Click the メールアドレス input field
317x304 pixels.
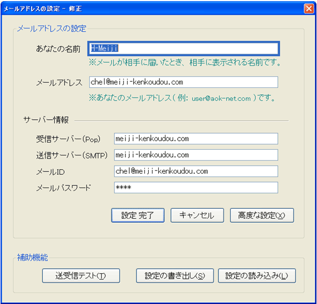(x=183, y=82)
